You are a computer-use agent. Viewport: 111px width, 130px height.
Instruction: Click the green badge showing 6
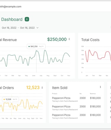[x=27, y=19]
